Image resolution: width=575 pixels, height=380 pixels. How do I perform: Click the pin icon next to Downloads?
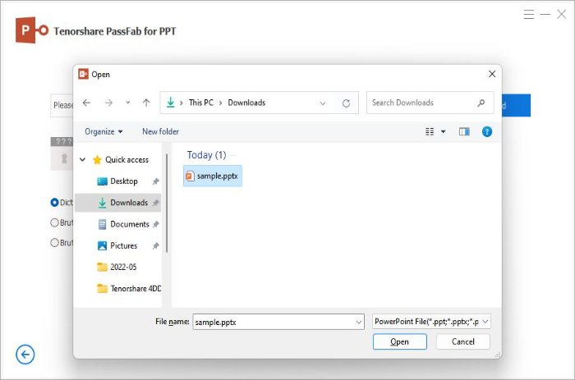pyautogui.click(x=156, y=203)
